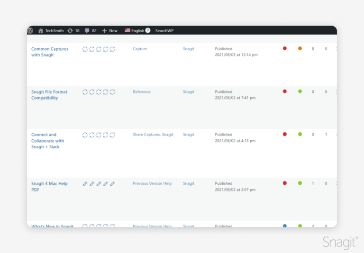Open the 18 pending updates item
This screenshot has height=253, width=364.
point(73,31)
